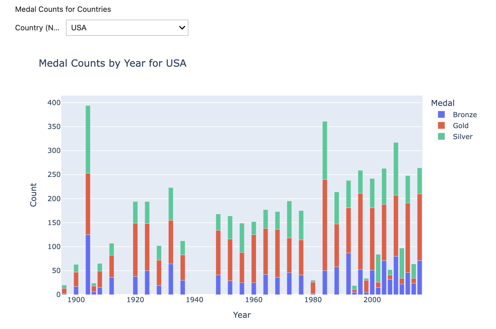Click the blue Bronze legend swatch

(x=441, y=115)
